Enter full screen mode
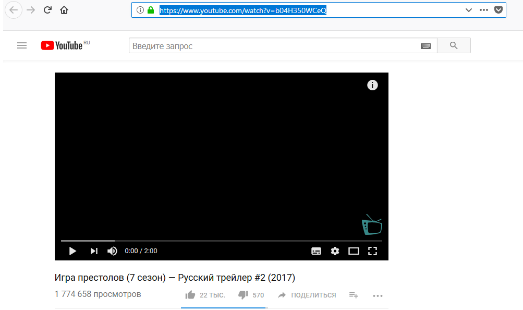This screenshot has width=523, height=310. point(372,251)
